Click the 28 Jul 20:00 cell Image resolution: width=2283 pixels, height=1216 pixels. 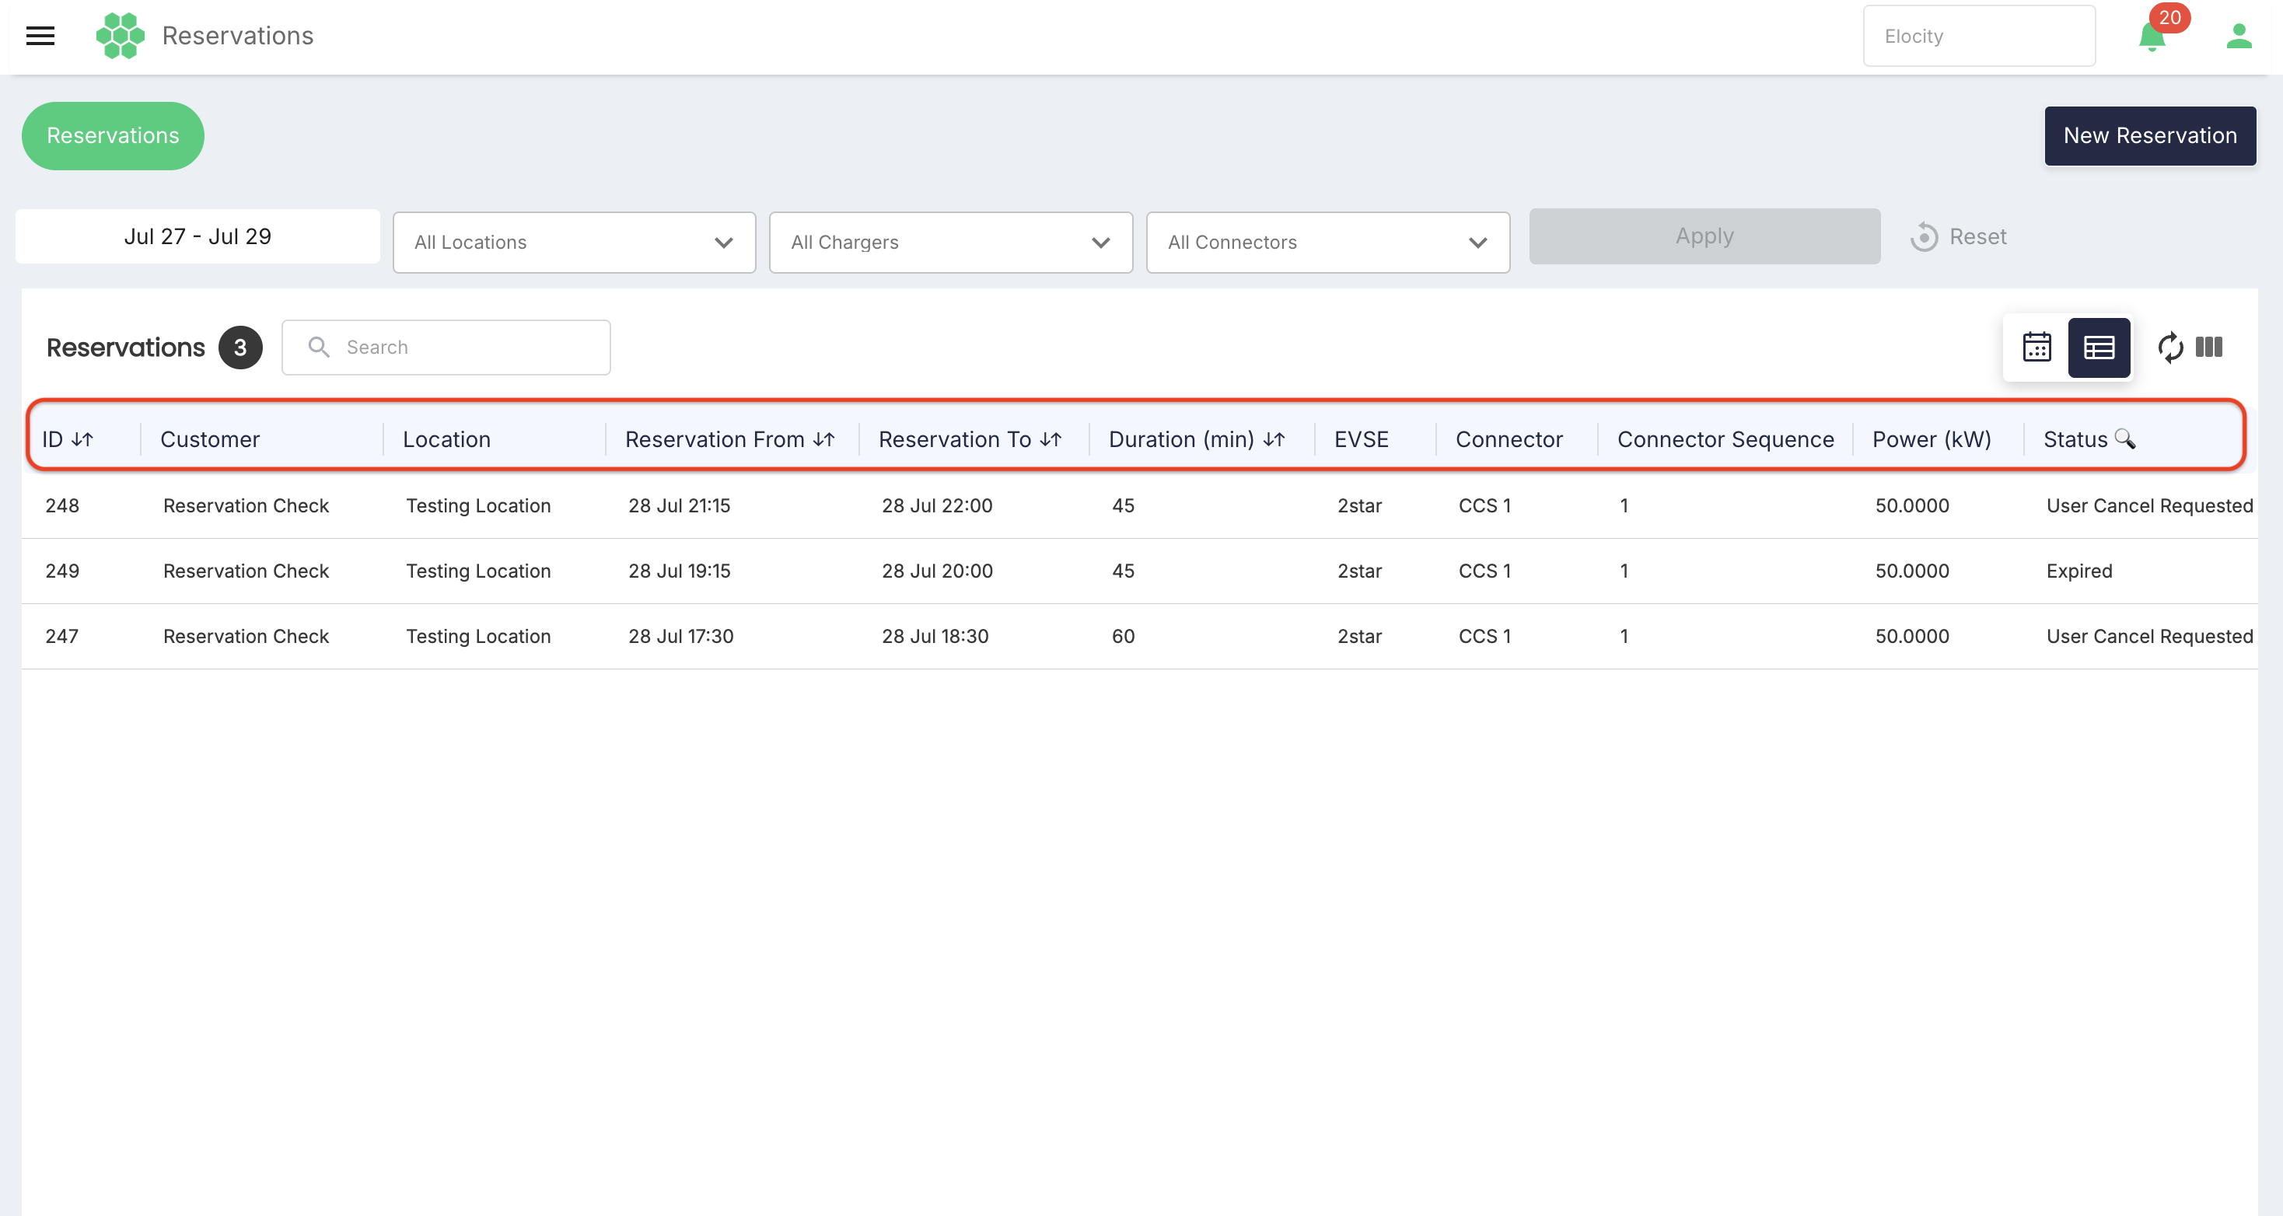tap(937, 571)
